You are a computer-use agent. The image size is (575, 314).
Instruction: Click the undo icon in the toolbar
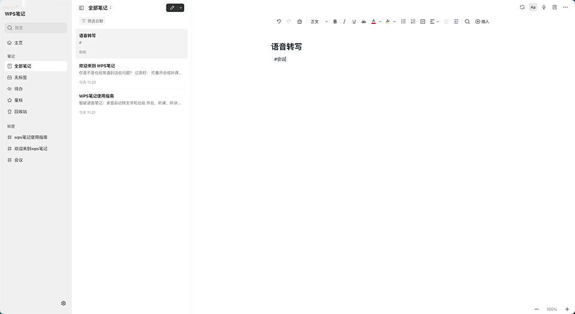[279, 22]
